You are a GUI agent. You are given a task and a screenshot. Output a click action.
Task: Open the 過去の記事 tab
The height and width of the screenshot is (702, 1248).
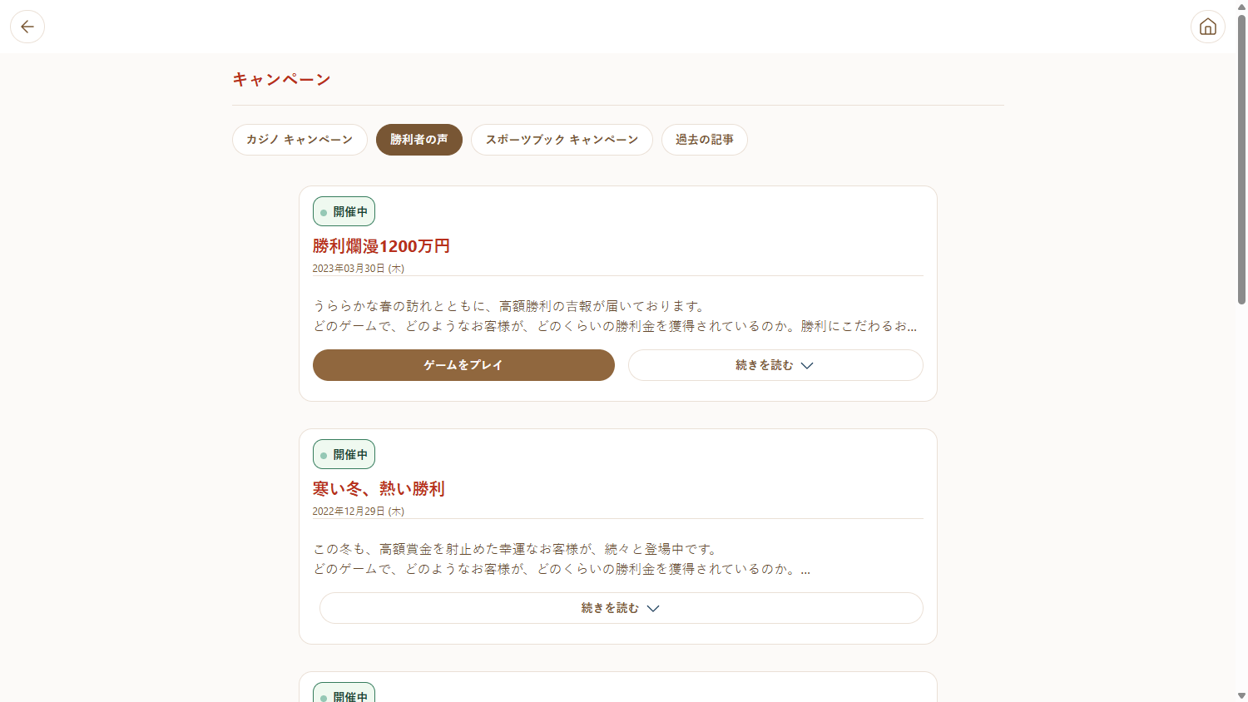[x=704, y=140]
